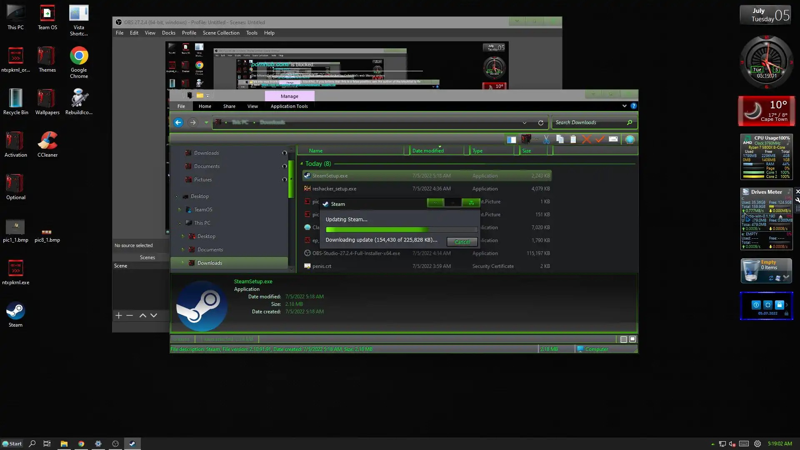Click the red X Delete icon
This screenshot has height=450, width=800.
[x=586, y=140]
